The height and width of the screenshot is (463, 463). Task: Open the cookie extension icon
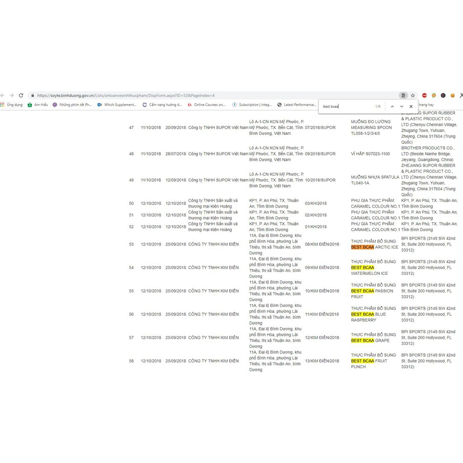[x=452, y=95]
